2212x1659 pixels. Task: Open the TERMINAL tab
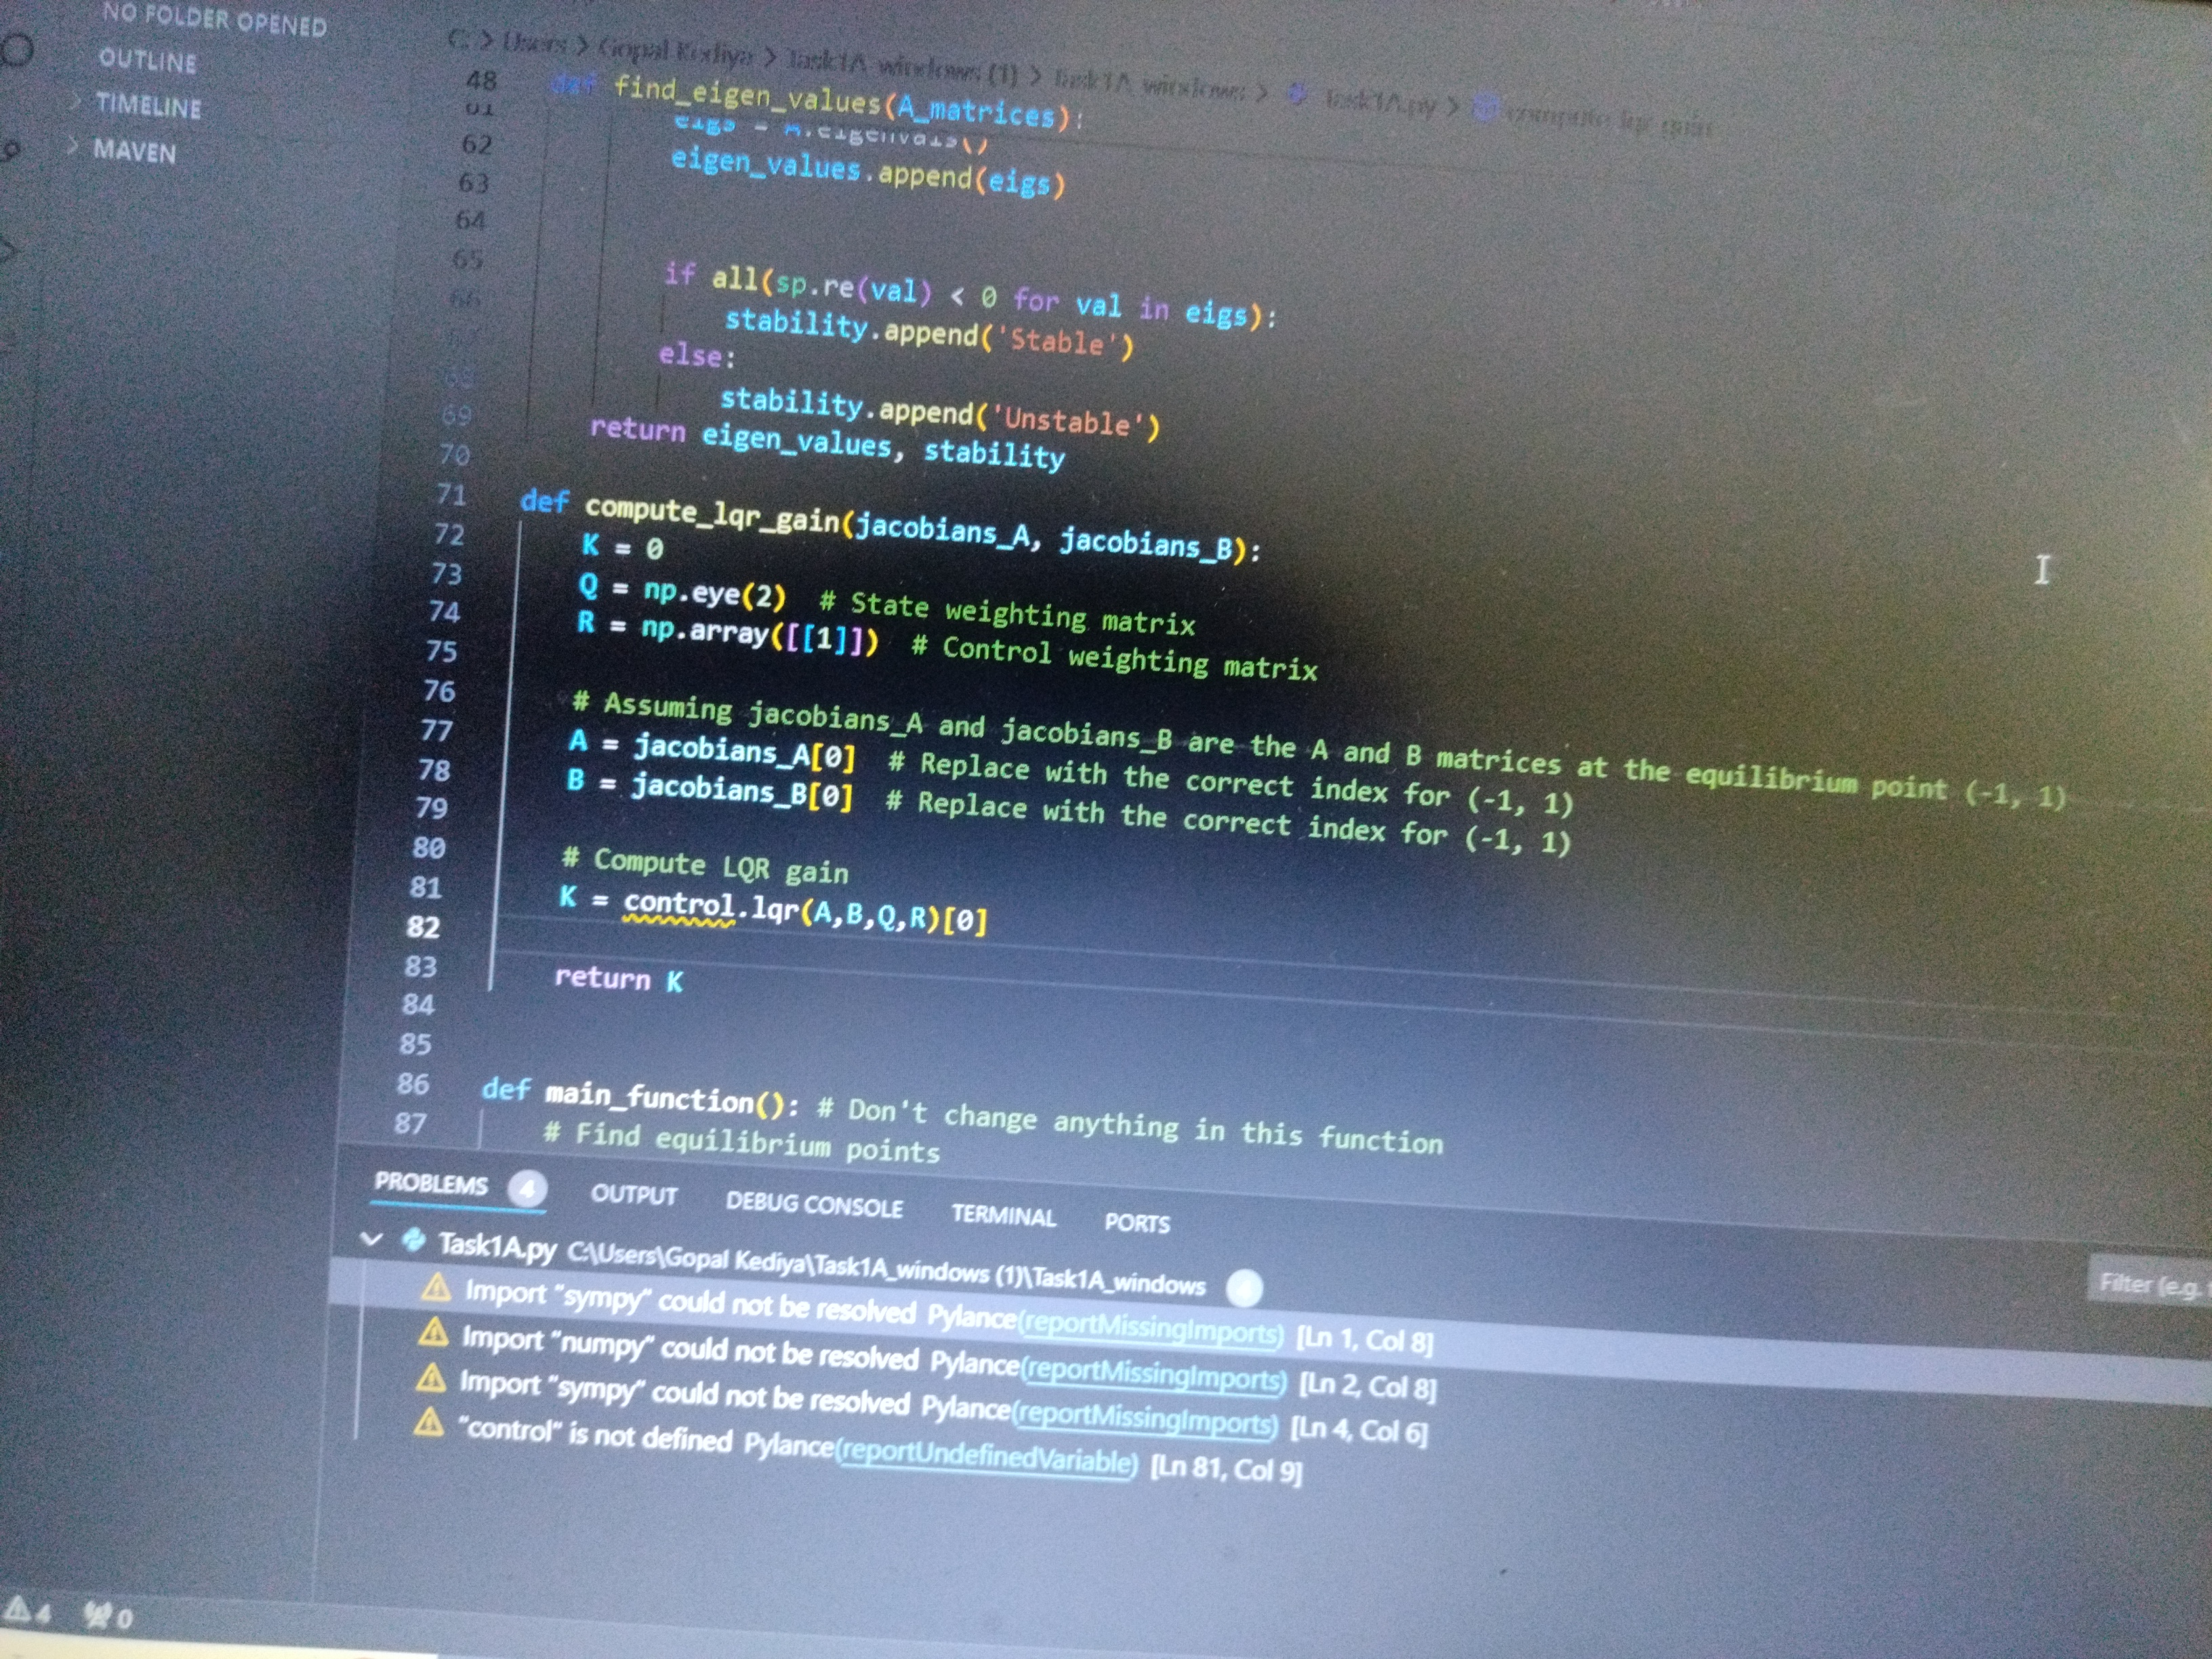coord(1003,1215)
